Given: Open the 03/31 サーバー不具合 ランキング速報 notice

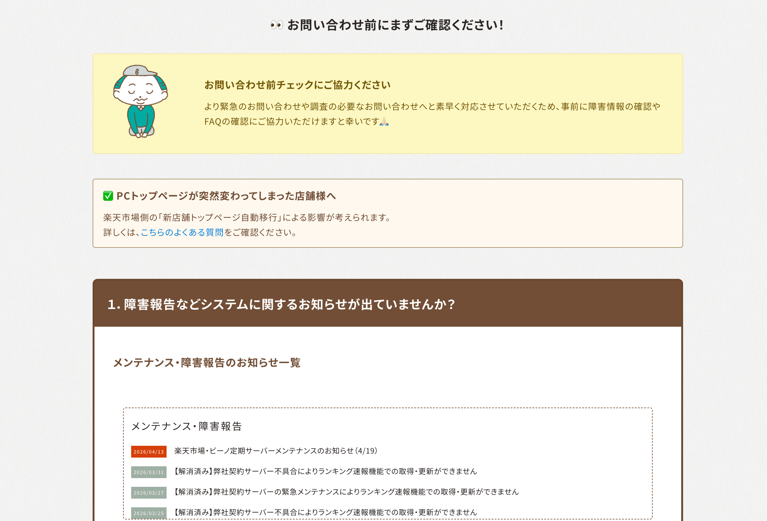Looking at the screenshot, I should tap(325, 472).
